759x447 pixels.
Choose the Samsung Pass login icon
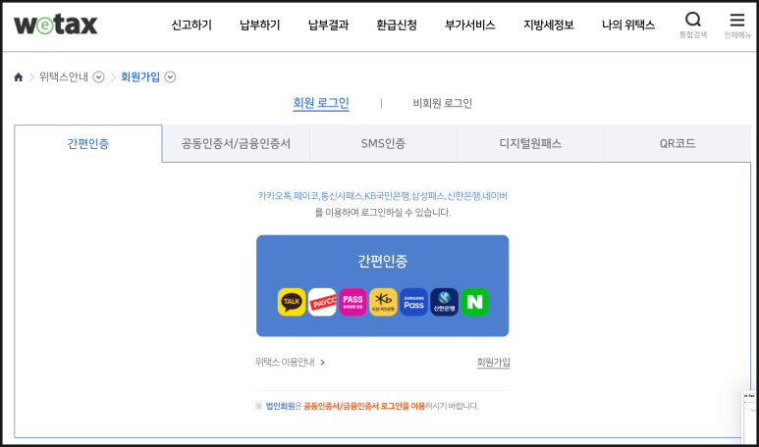(414, 302)
